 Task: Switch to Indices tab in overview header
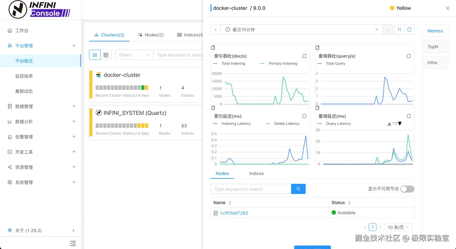tap(190, 35)
